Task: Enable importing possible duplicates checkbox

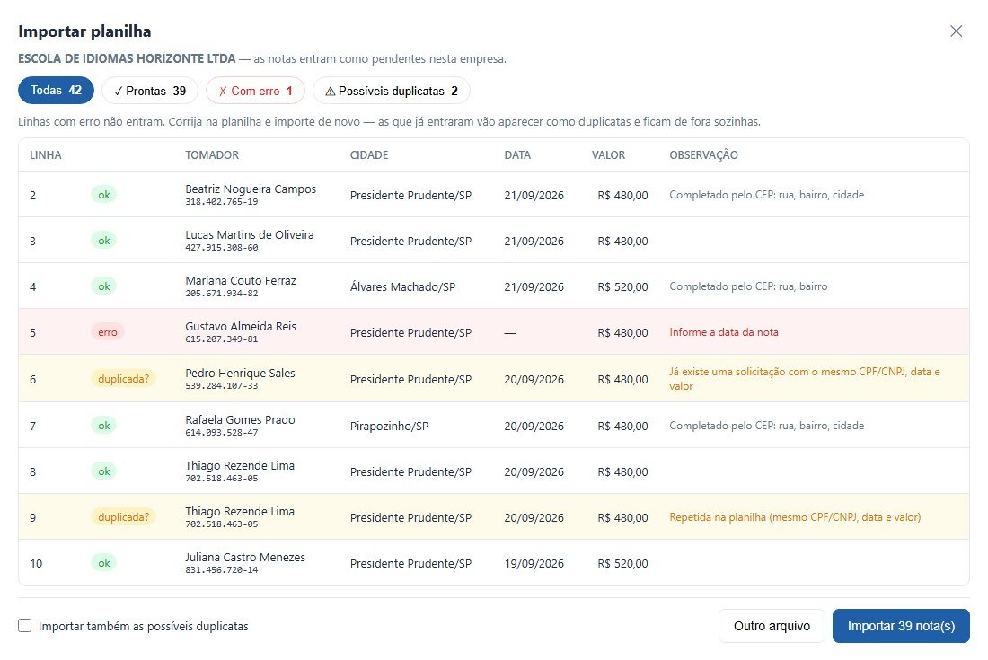Action: click(x=24, y=625)
